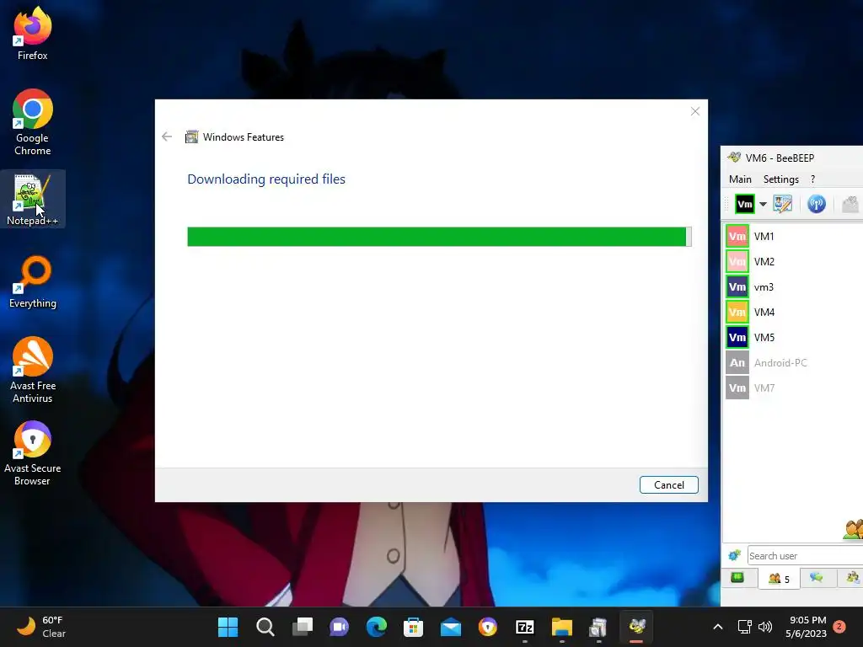Viewport: 863px width, 647px height.
Task: Open Avast Secure Browser from taskbar
Action: click(488, 627)
